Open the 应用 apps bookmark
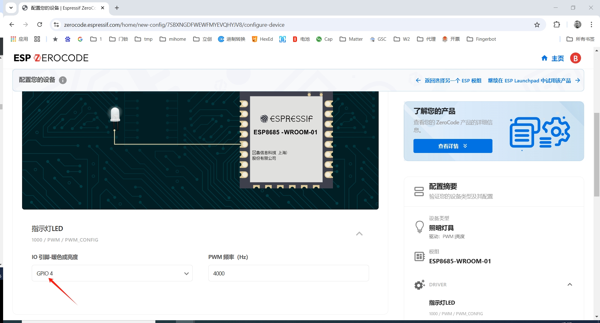Screen dimensions: 600x323 (19, 39)
